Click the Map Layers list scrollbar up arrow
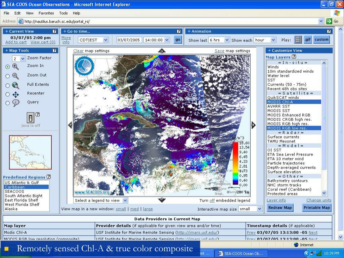This screenshot has height=258, width=344. 324,63
